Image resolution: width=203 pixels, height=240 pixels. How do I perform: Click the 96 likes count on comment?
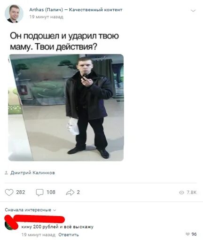coord(194,234)
